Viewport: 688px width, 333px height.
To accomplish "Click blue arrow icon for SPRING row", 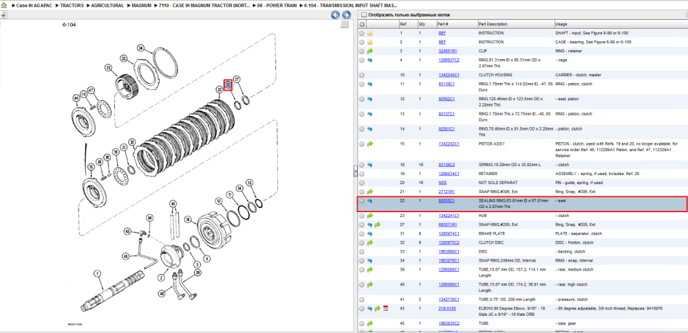I will click(x=370, y=165).
